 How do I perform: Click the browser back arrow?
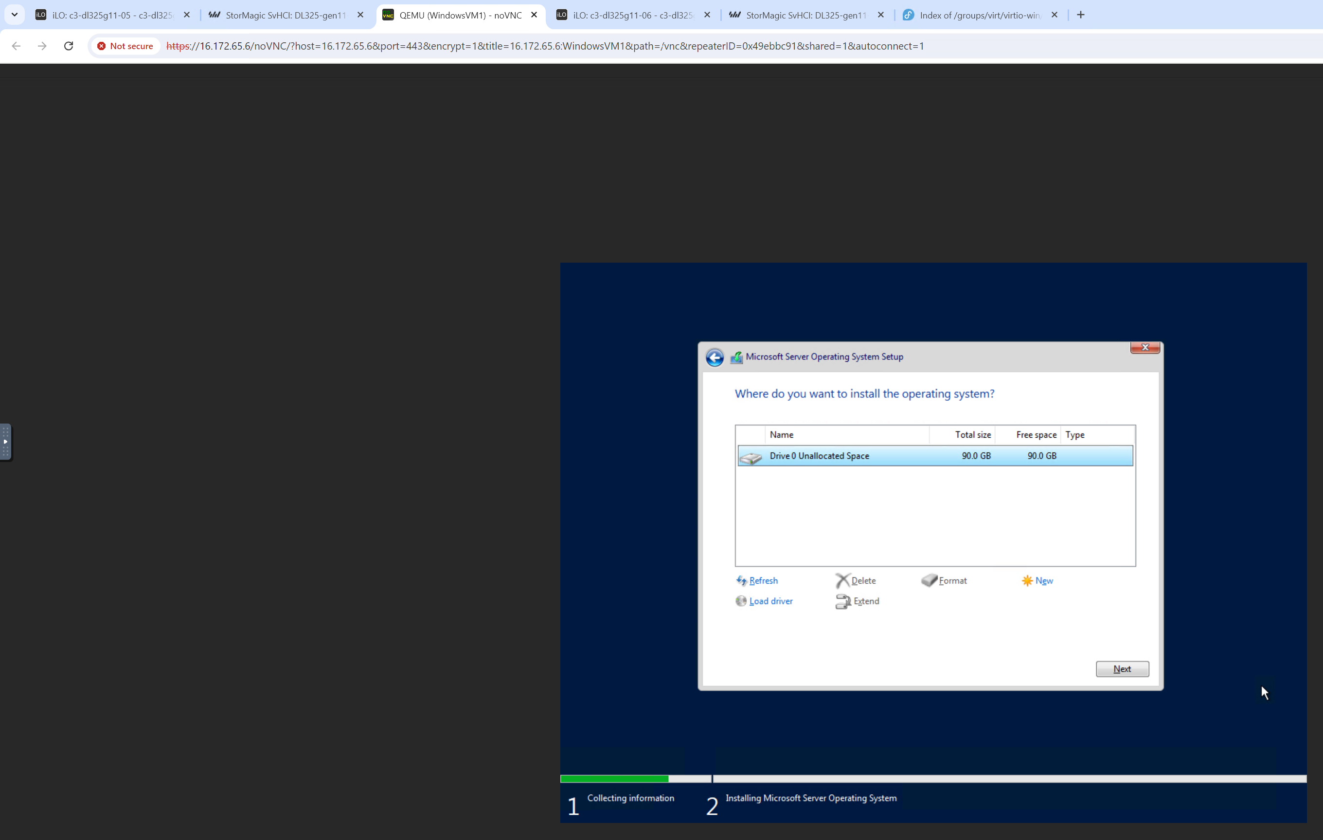tap(16, 46)
